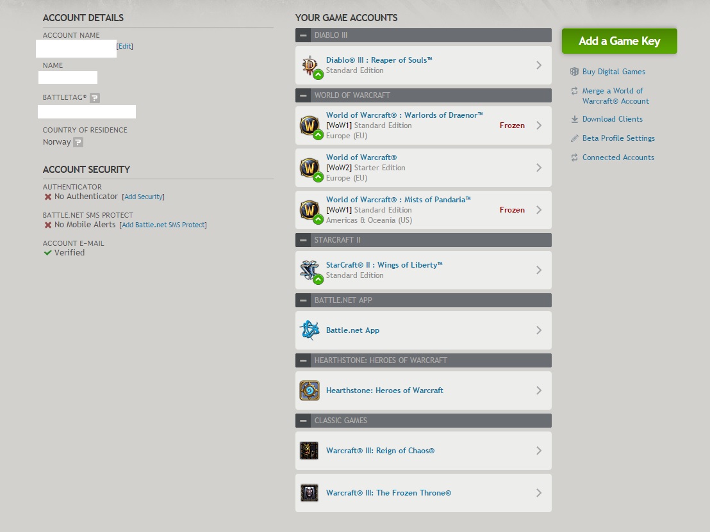Edit the account name

coord(125,46)
